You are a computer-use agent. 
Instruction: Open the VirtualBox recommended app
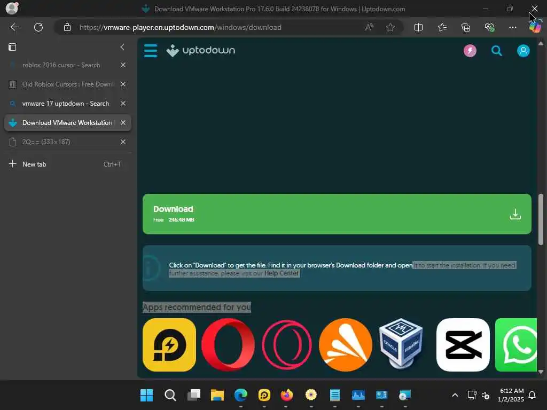click(x=401, y=343)
